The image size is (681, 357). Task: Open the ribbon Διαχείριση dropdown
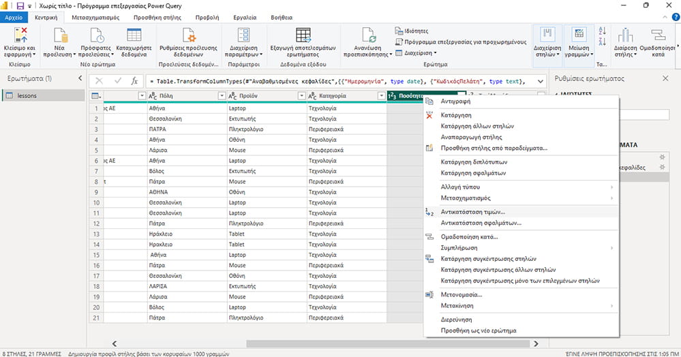coord(416,53)
